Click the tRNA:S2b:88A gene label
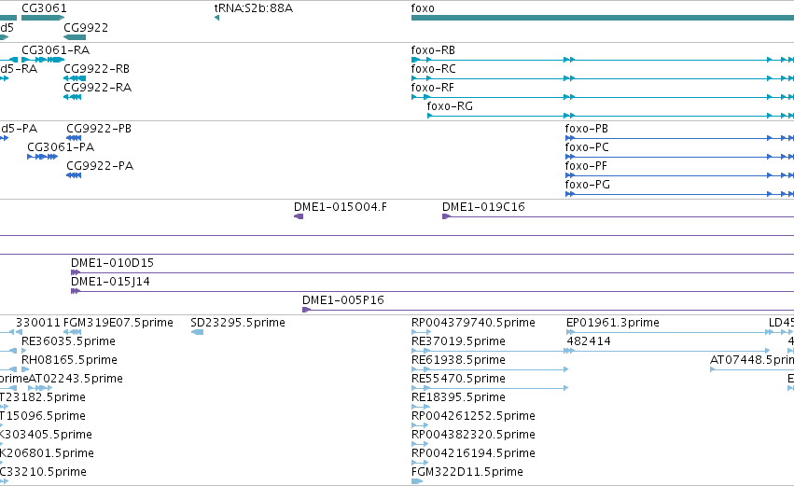This screenshot has height=486, width=794. pos(254,8)
